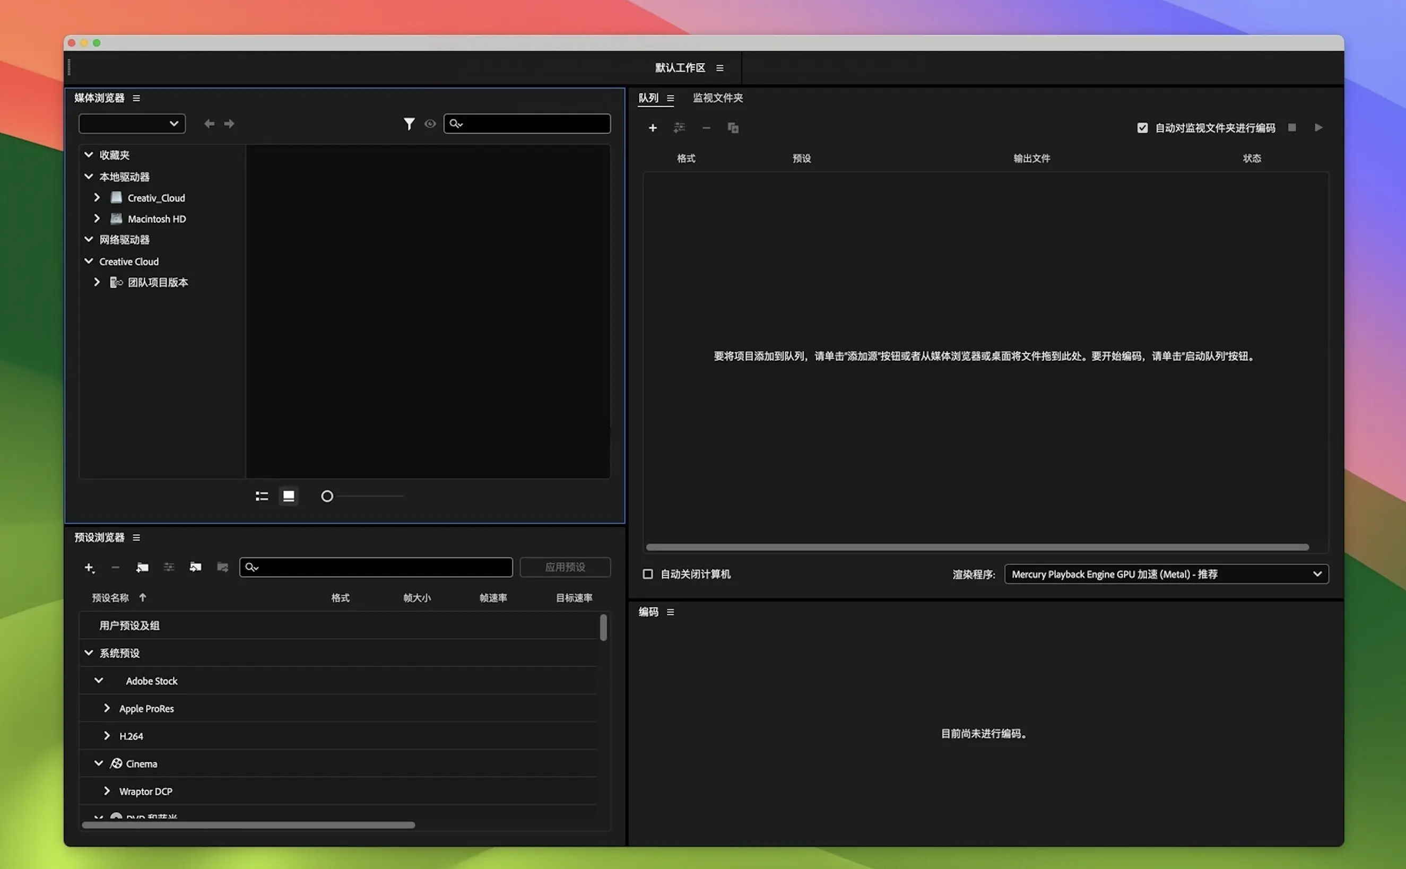Select the 媒体浏览器 panel tab
Screen dimensions: 1406x869
(99, 98)
